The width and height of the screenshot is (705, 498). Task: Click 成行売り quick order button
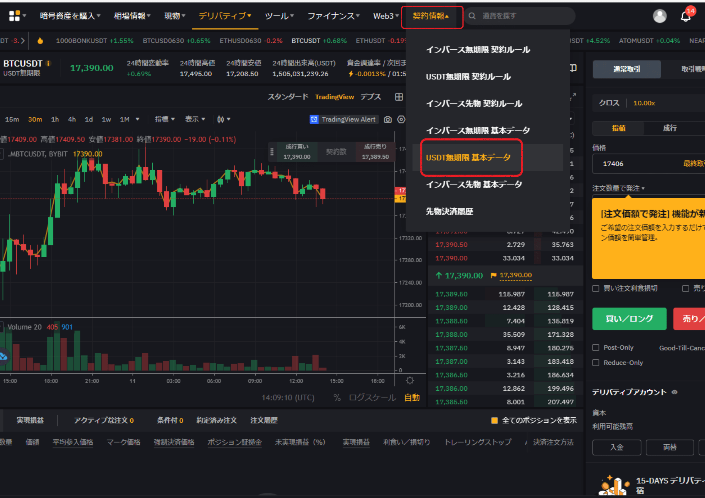[375, 152]
